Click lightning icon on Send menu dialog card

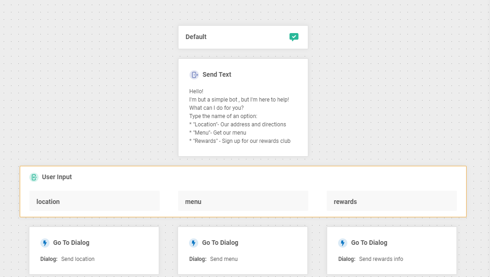194,243
